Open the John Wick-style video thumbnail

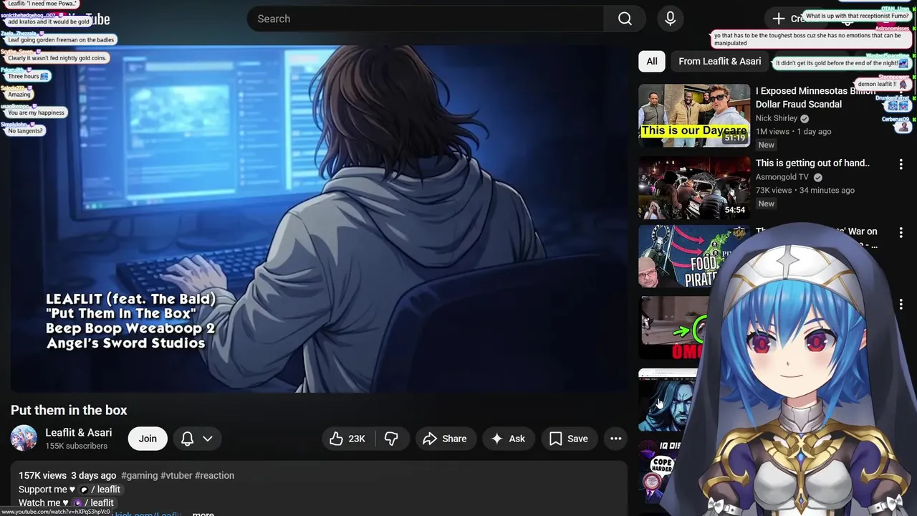668,400
